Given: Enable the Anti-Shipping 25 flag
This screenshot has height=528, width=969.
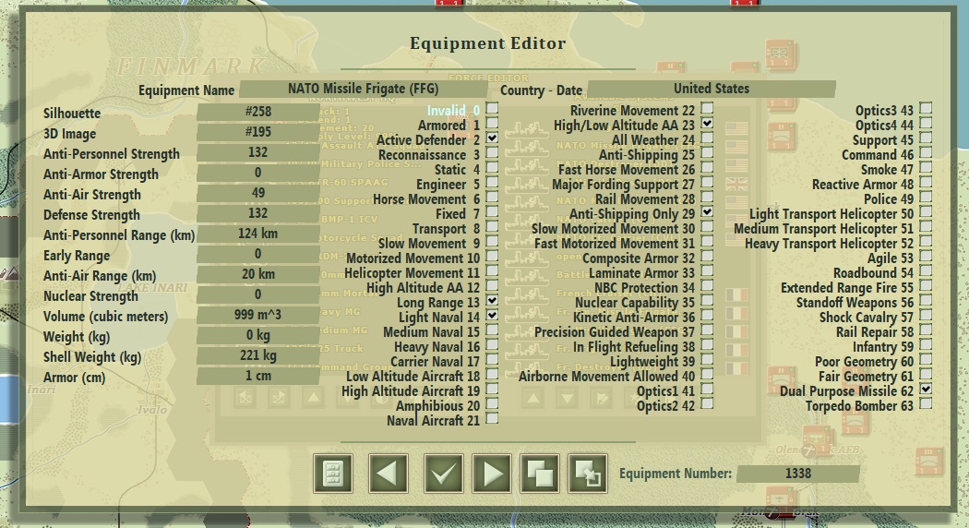Looking at the screenshot, I should coord(707,152).
